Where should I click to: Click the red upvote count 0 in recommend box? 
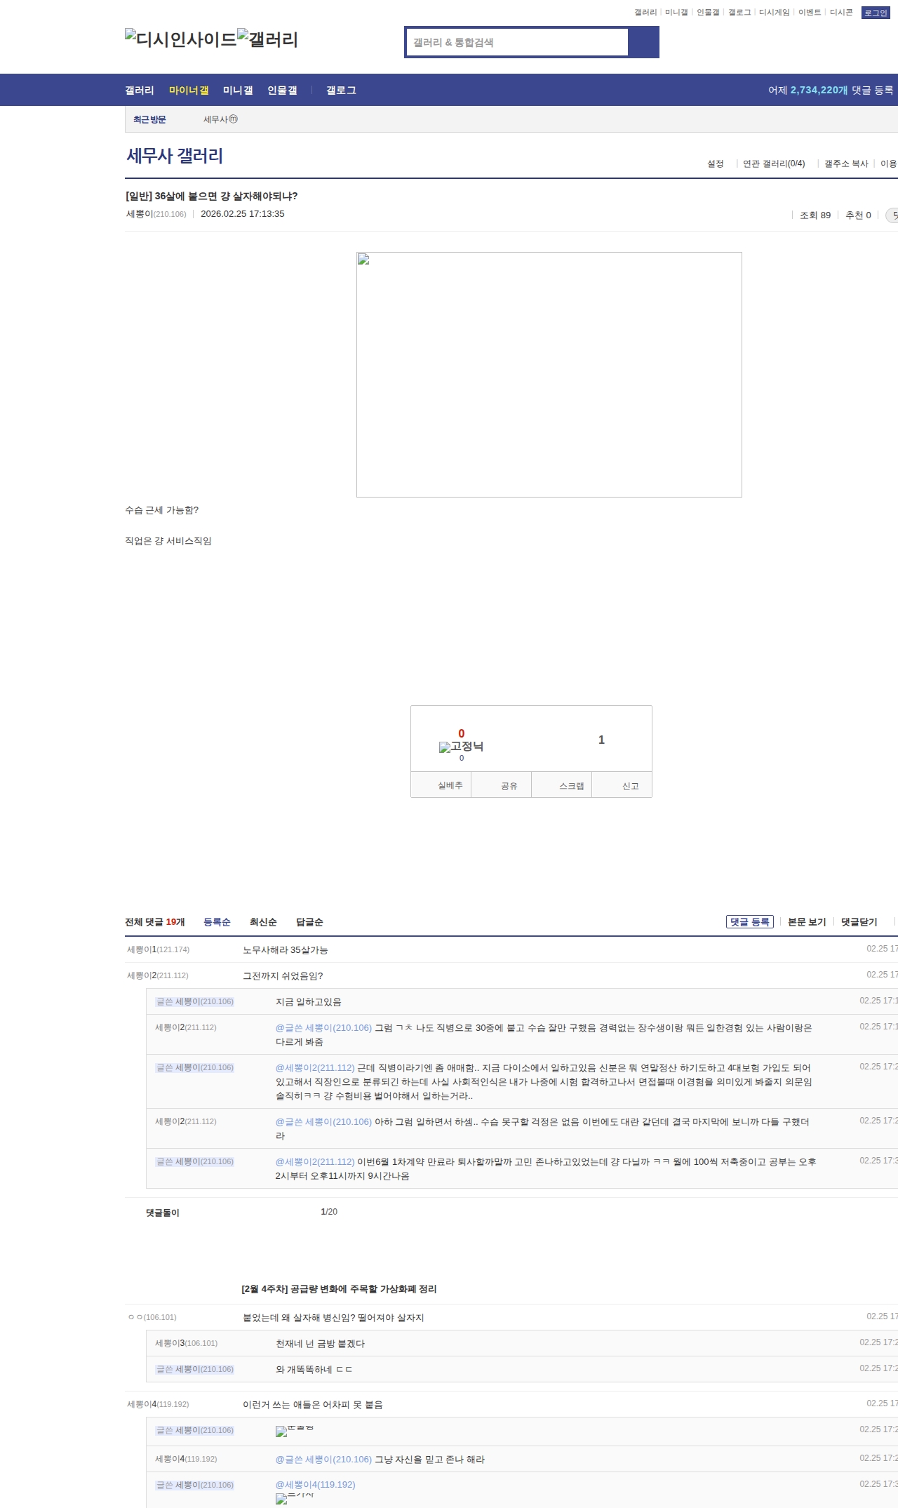462,733
